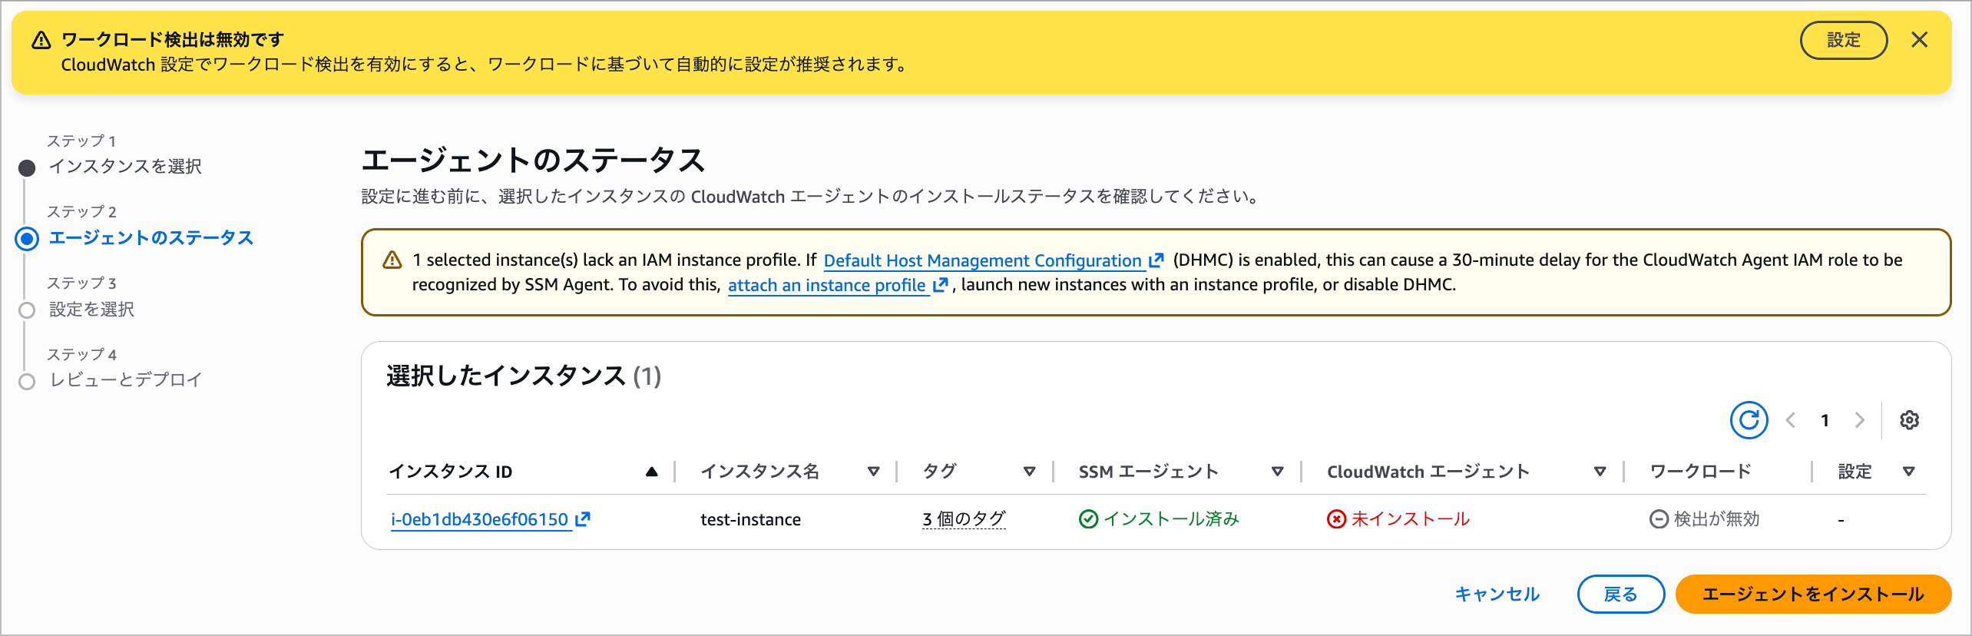This screenshot has width=1972, height=636.
Task: Sort by CloudWatch エージェント column
Action: (1600, 472)
